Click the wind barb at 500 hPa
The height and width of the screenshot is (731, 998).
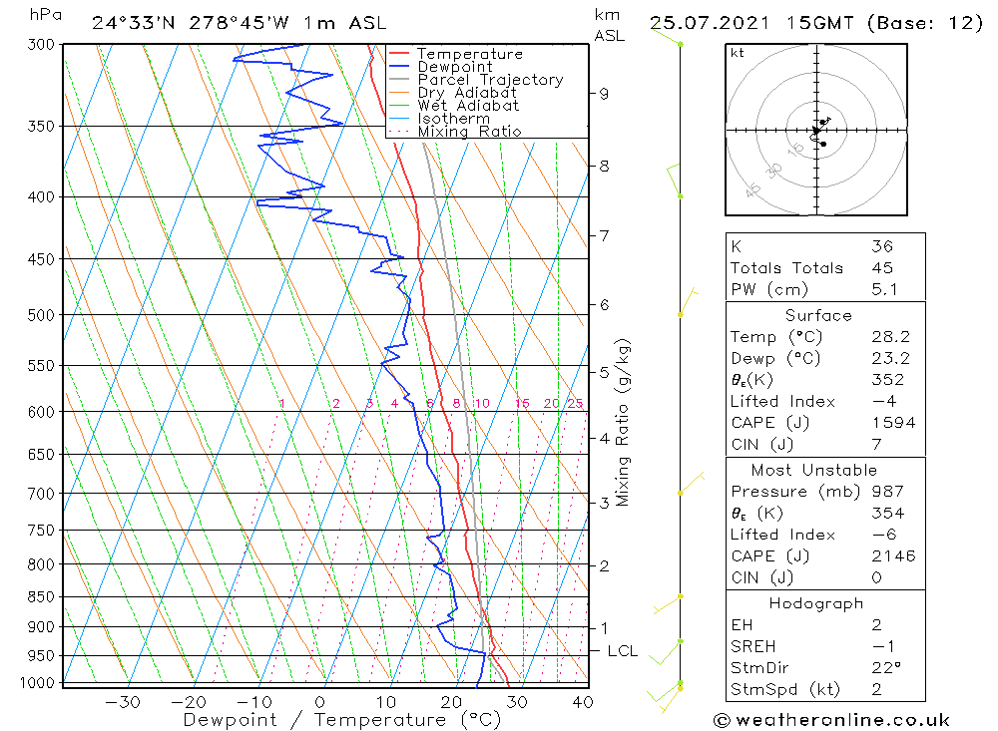click(x=688, y=302)
